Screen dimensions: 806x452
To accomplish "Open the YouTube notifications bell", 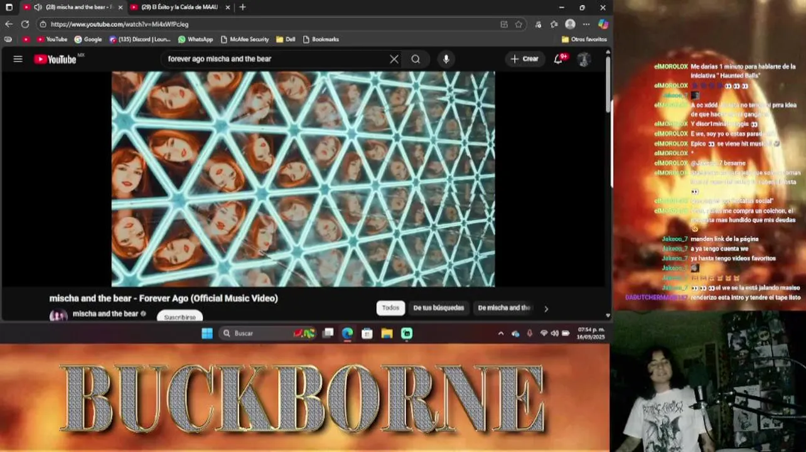I will coord(558,59).
